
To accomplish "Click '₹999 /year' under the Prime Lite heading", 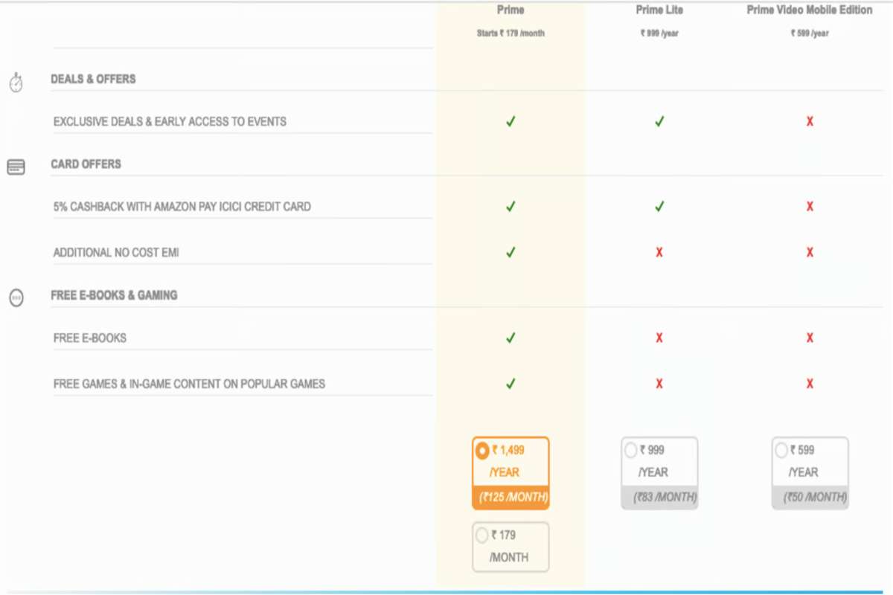I will pos(659,33).
